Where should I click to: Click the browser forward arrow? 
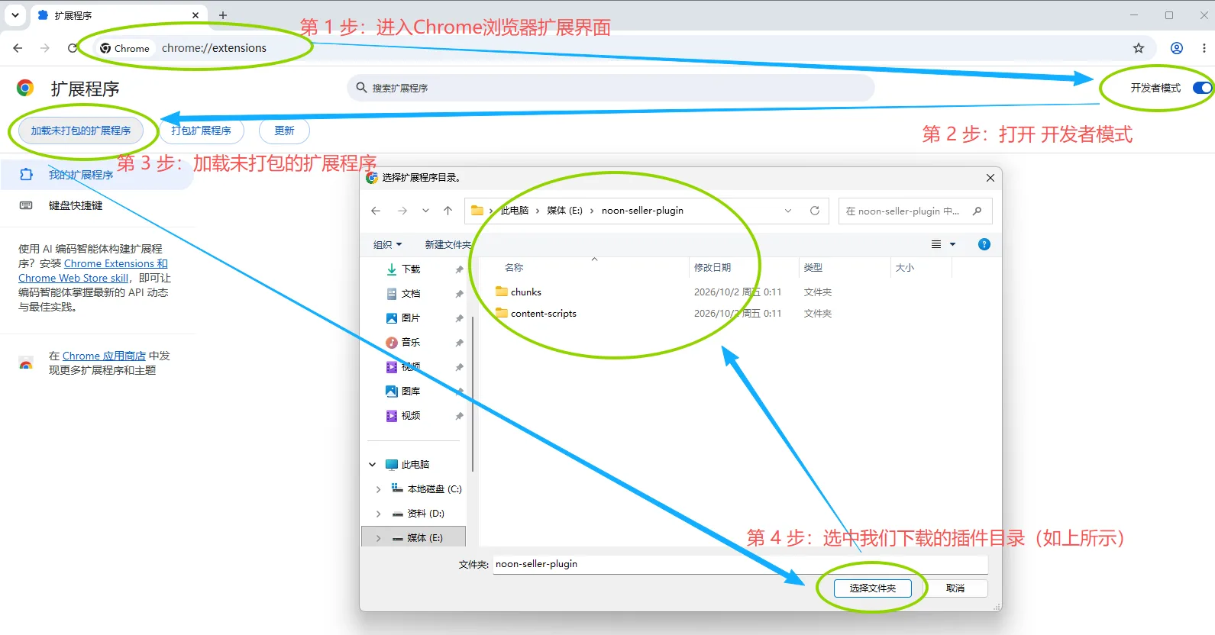click(45, 48)
